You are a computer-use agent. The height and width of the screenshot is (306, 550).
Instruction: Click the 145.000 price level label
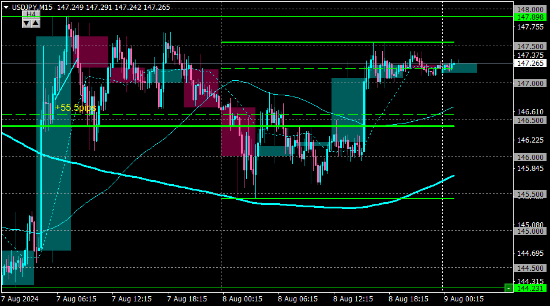pyautogui.click(x=530, y=231)
